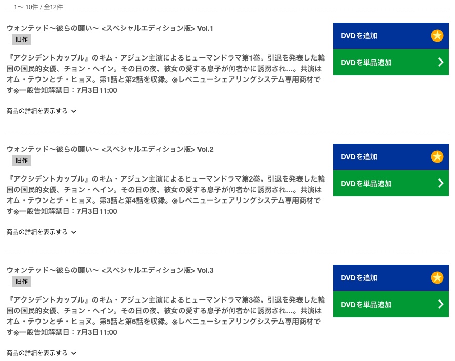The image size is (455, 361).
Task: Click the 旧作 badge under the Vol.1 title
Action: [22, 39]
